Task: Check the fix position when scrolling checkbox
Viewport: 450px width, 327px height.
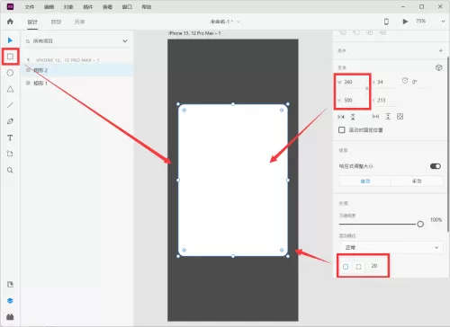Action: (x=342, y=130)
